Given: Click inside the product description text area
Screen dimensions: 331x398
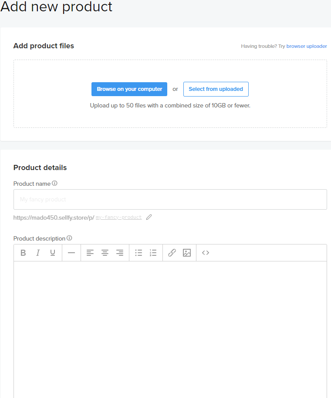Looking at the screenshot, I should 170,326.
